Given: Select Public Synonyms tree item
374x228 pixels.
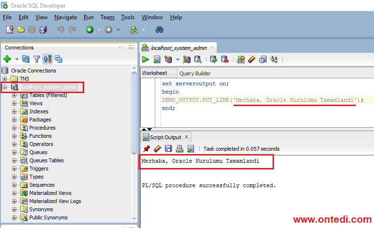Looking at the screenshot, I should click(49, 217).
